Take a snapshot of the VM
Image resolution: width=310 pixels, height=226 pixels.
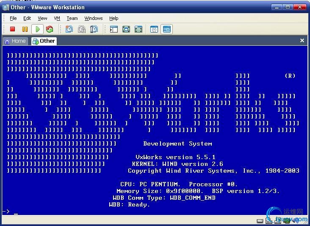tap(69, 29)
